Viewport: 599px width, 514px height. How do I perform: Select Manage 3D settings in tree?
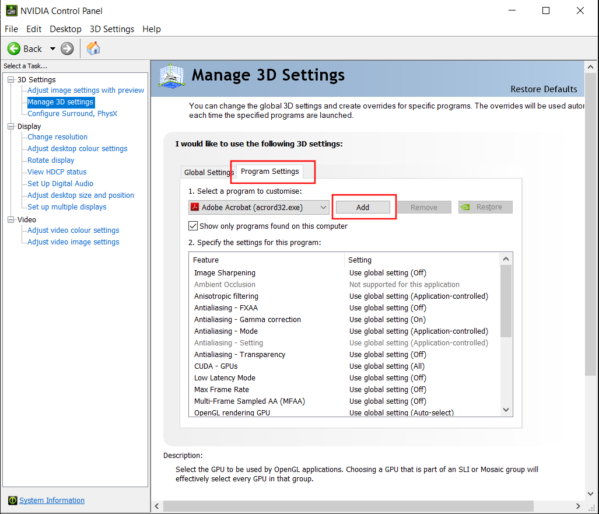60,102
